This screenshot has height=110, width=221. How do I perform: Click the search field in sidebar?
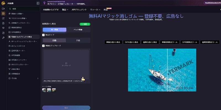(23, 9)
